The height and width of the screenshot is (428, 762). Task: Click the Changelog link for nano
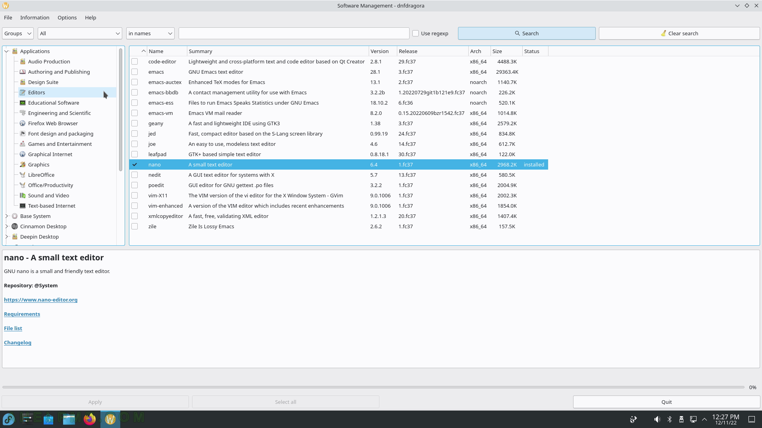(17, 342)
